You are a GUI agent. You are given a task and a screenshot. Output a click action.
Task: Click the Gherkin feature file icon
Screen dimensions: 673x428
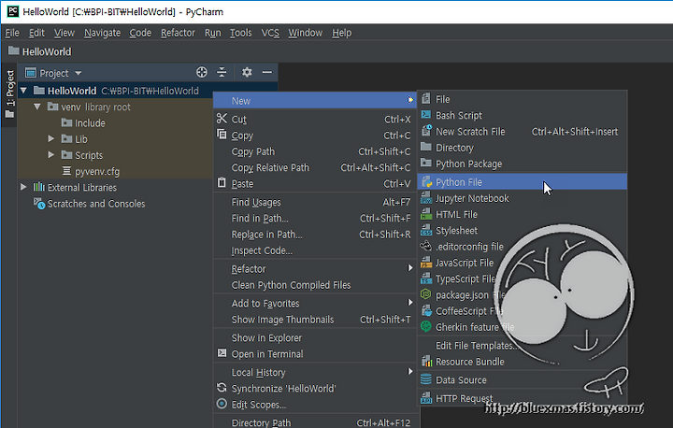425,326
